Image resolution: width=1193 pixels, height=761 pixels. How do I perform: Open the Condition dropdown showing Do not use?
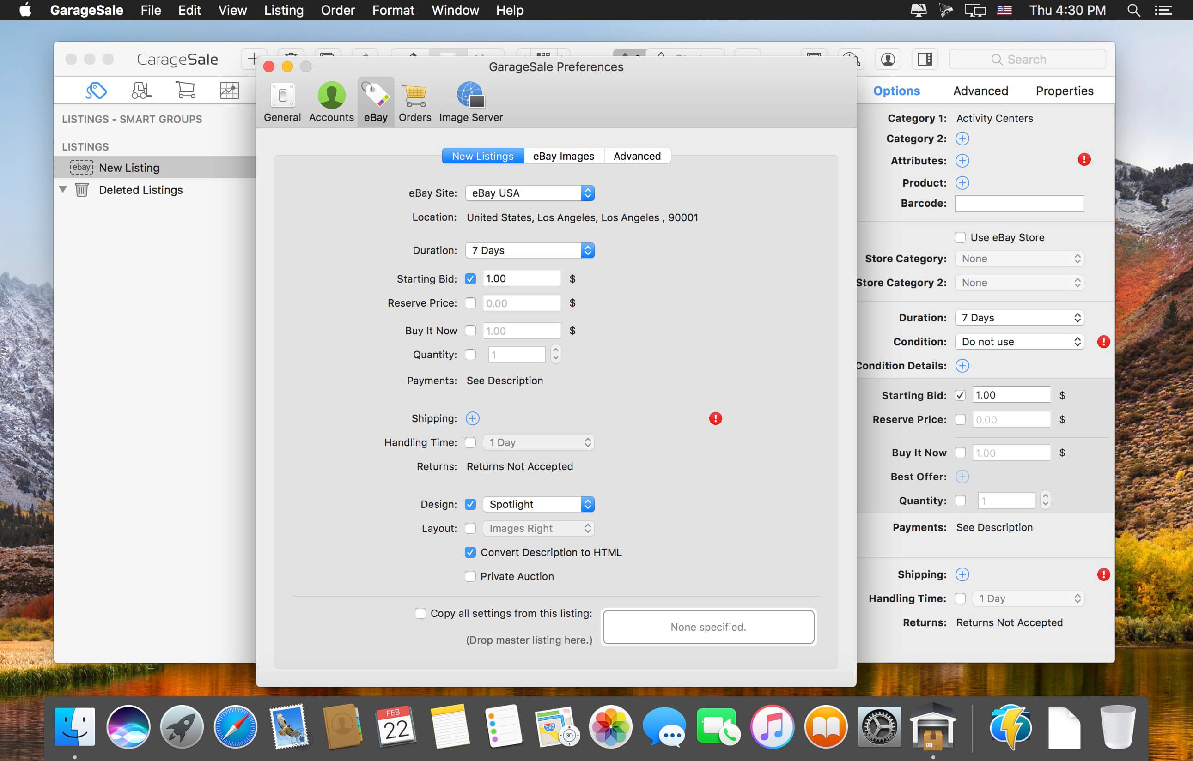pos(1019,342)
